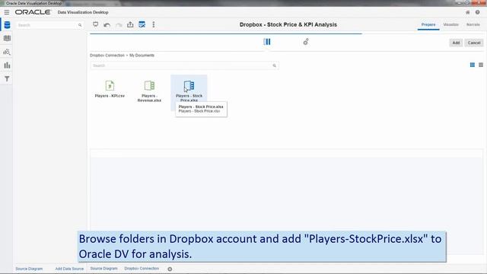
Task: Select the data columns step icon
Action: click(267, 42)
